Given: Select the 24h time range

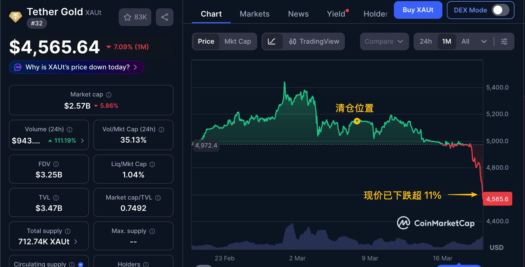Looking at the screenshot, I should [426, 41].
